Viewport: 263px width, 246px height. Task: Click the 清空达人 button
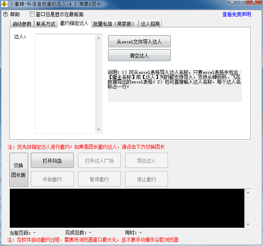click(x=139, y=55)
